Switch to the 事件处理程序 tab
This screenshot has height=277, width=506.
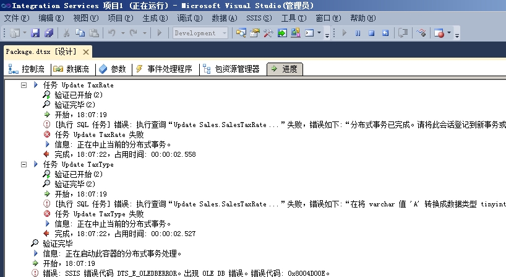[x=164, y=69]
